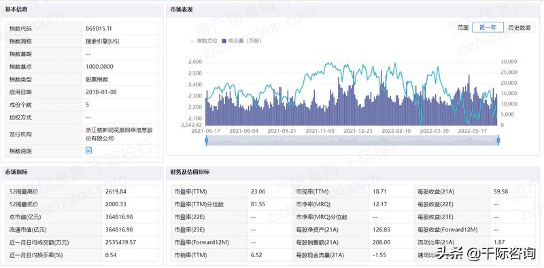Click the 市销率(TTM) value 6.52

click(256, 255)
